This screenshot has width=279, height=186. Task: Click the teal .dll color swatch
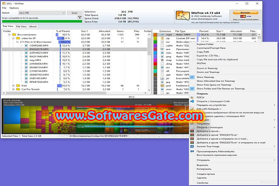pos(155,71)
